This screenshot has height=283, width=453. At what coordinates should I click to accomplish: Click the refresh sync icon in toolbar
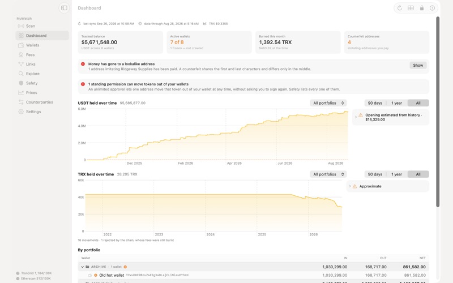tap(400, 8)
